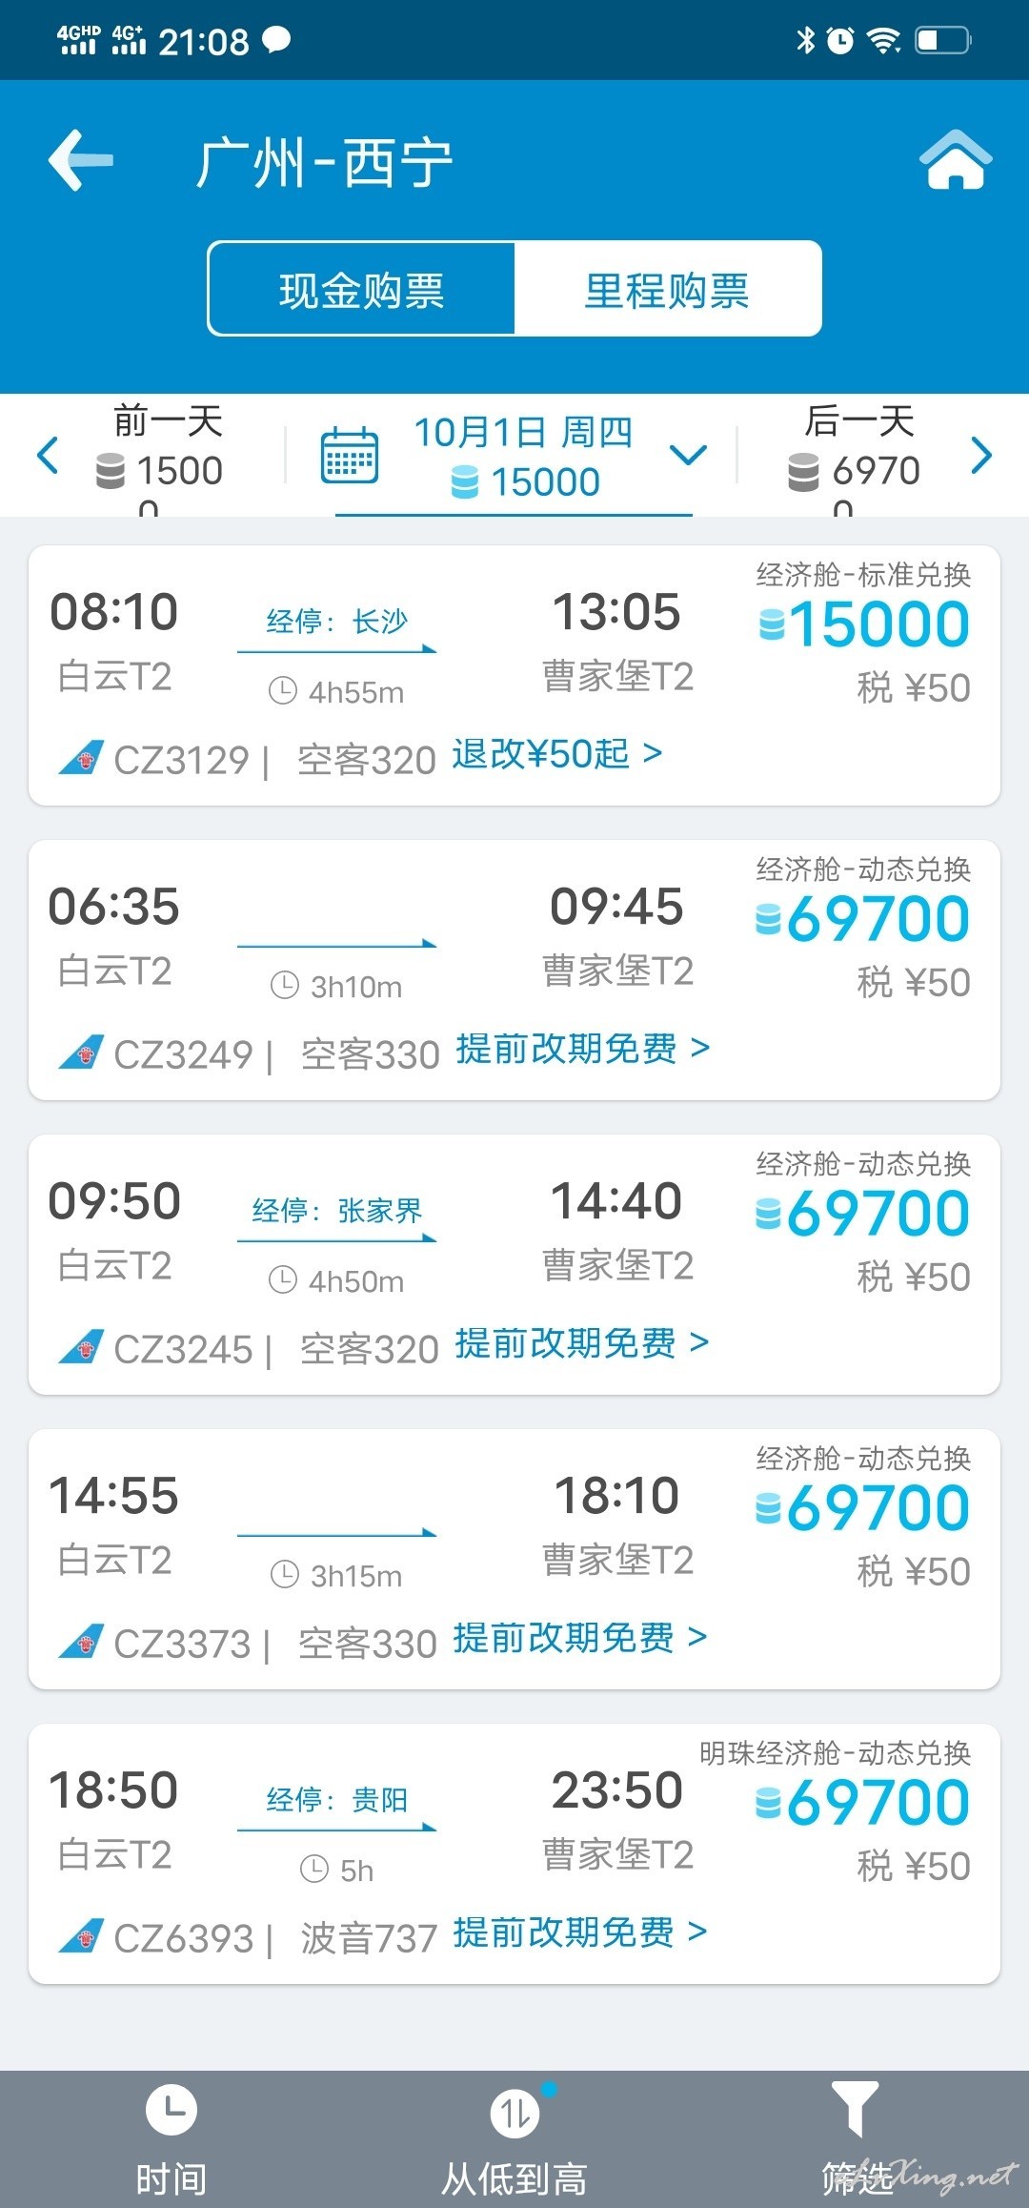Tap China Southern logo beside CZ3129
This screenshot has height=2208, width=1029.
[x=81, y=759]
